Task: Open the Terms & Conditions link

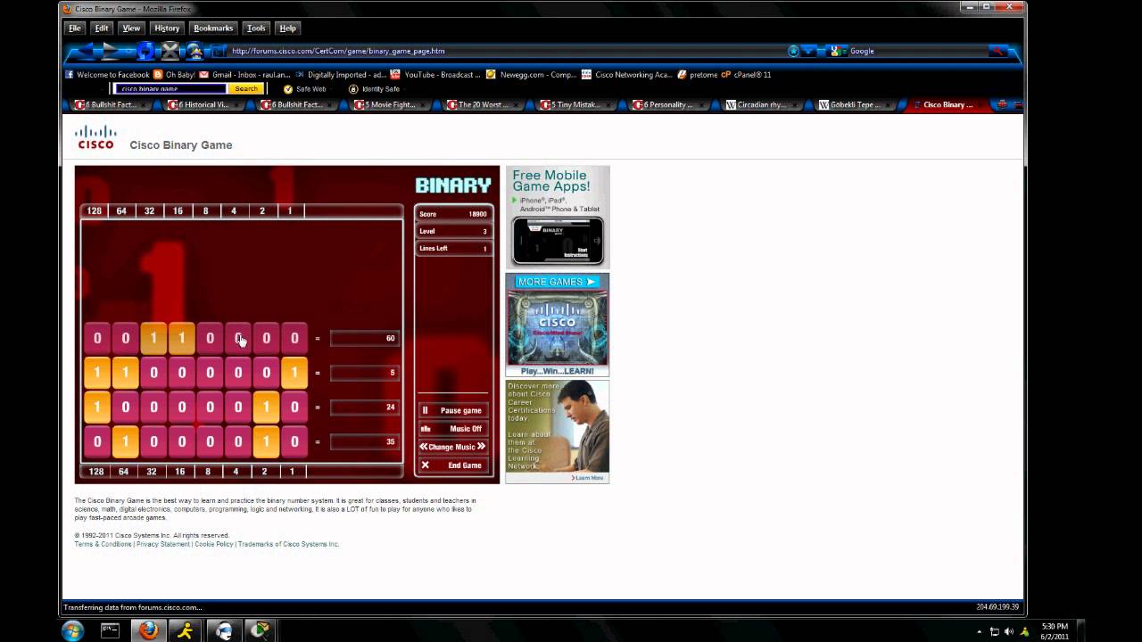Action: [x=103, y=544]
